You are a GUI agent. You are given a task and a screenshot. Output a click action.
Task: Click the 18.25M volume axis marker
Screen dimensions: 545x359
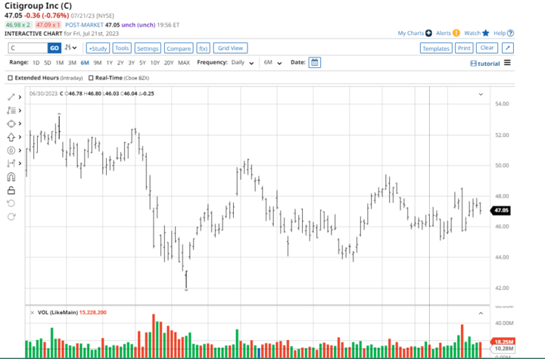[x=503, y=342]
